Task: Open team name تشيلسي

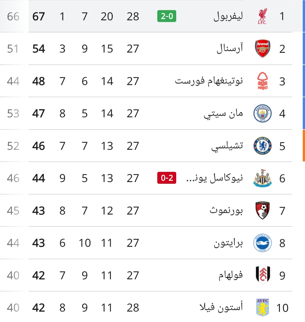Action: [x=227, y=146]
